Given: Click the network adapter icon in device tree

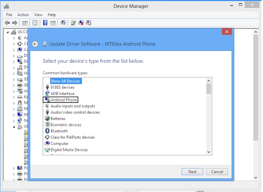Looking at the screenshot, I should click(20, 120).
